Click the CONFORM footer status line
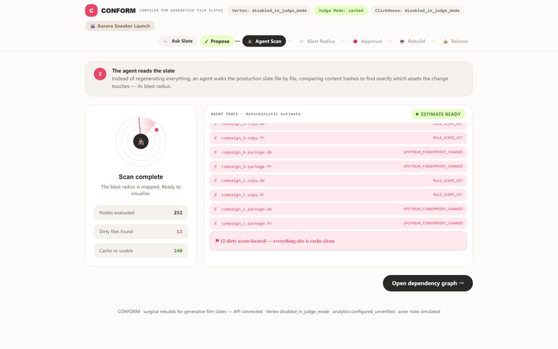Screen dimensions: 558x349 (278, 312)
